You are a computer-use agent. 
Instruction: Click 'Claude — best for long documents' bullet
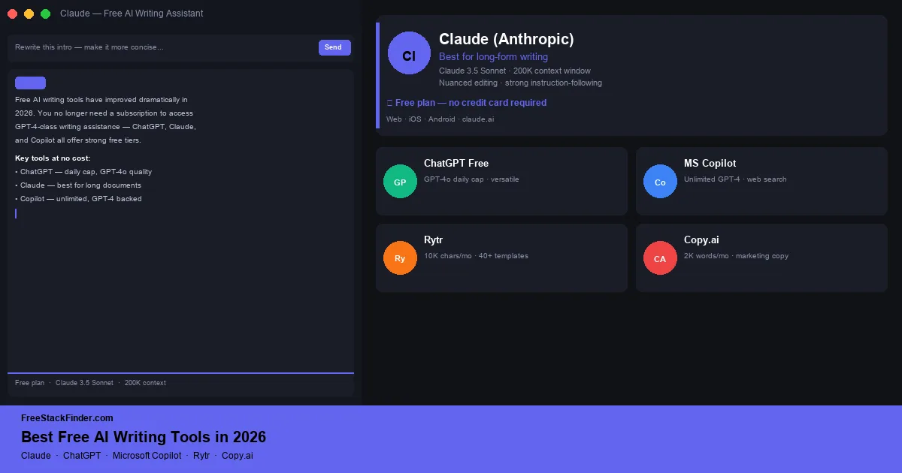click(78, 185)
